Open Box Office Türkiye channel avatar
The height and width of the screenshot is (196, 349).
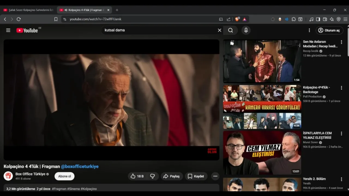[x=8, y=176]
